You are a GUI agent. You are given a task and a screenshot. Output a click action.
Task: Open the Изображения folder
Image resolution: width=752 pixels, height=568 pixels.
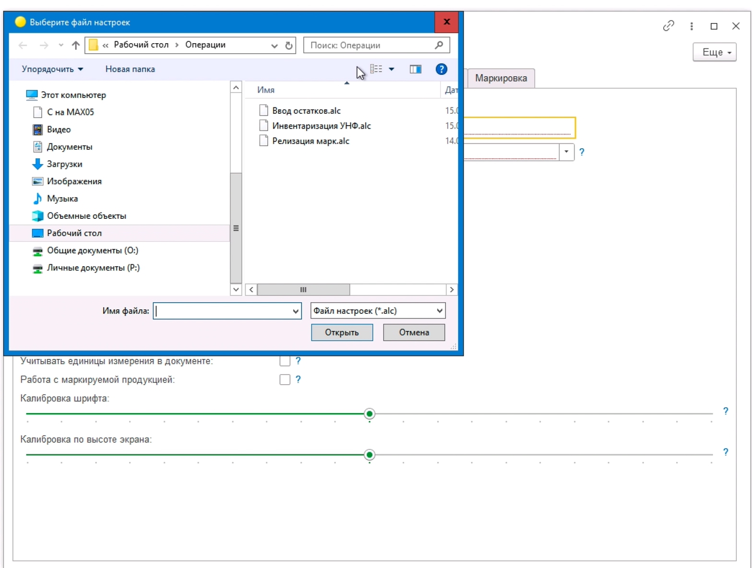point(67,181)
